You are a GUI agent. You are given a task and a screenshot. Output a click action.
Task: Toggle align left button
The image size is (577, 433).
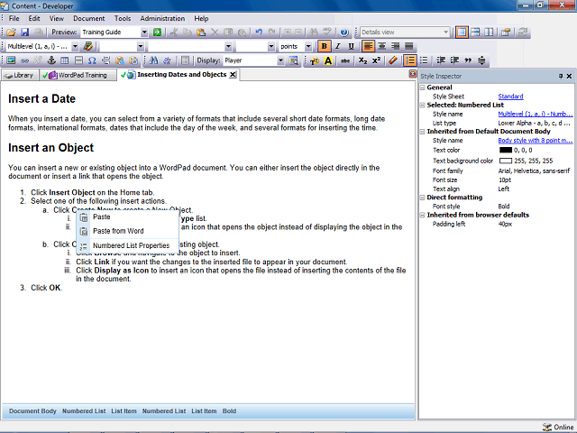coord(368,46)
